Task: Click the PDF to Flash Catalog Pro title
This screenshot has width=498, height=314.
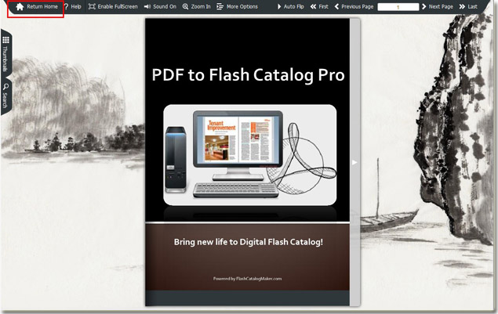Action: coord(249,75)
